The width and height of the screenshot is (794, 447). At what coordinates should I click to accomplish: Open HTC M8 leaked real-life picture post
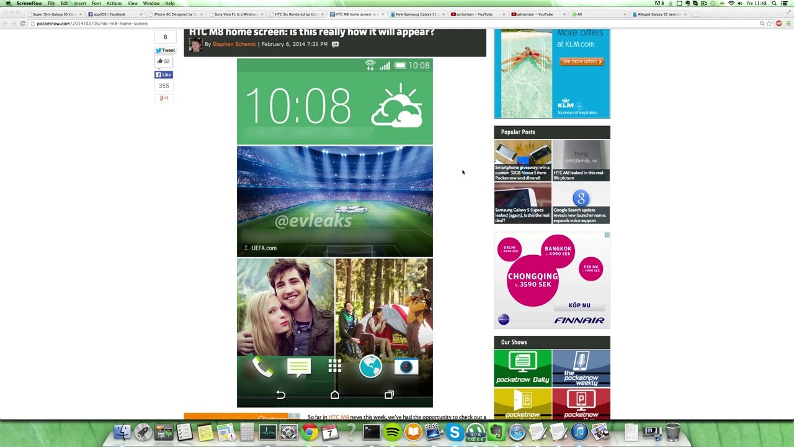581,161
